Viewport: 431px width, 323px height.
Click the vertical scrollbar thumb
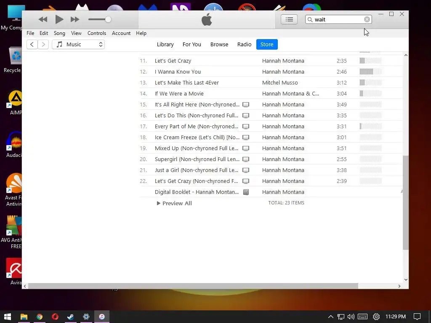click(x=406, y=203)
